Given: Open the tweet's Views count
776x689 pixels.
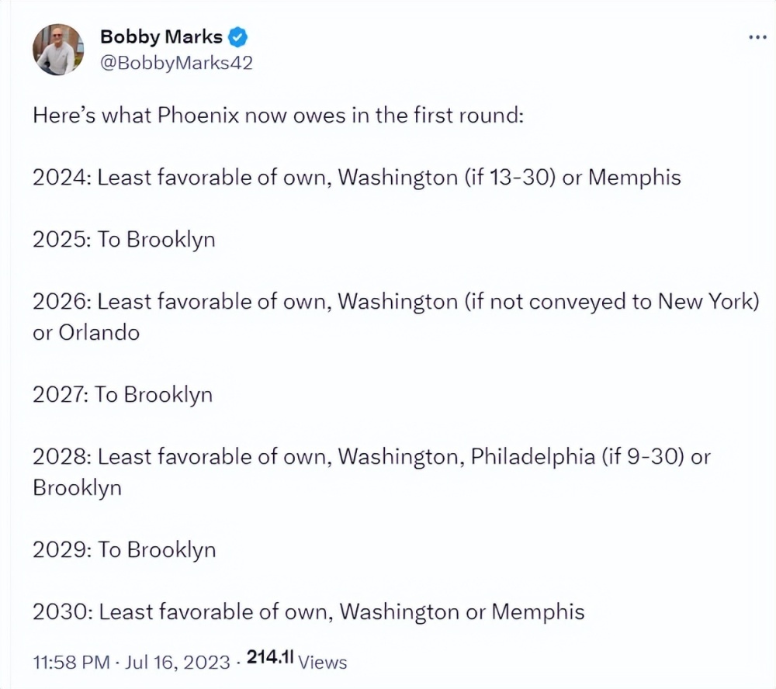Looking at the screenshot, I should coord(296,661).
